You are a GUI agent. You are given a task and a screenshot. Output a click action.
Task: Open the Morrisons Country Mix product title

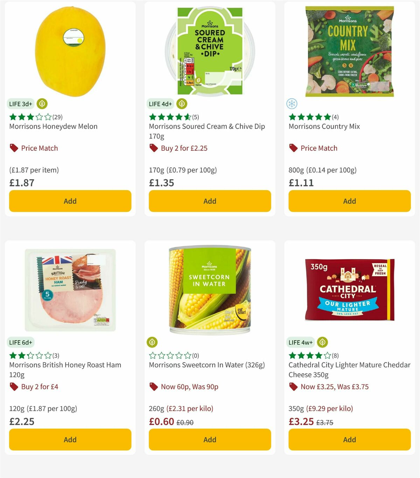(324, 126)
